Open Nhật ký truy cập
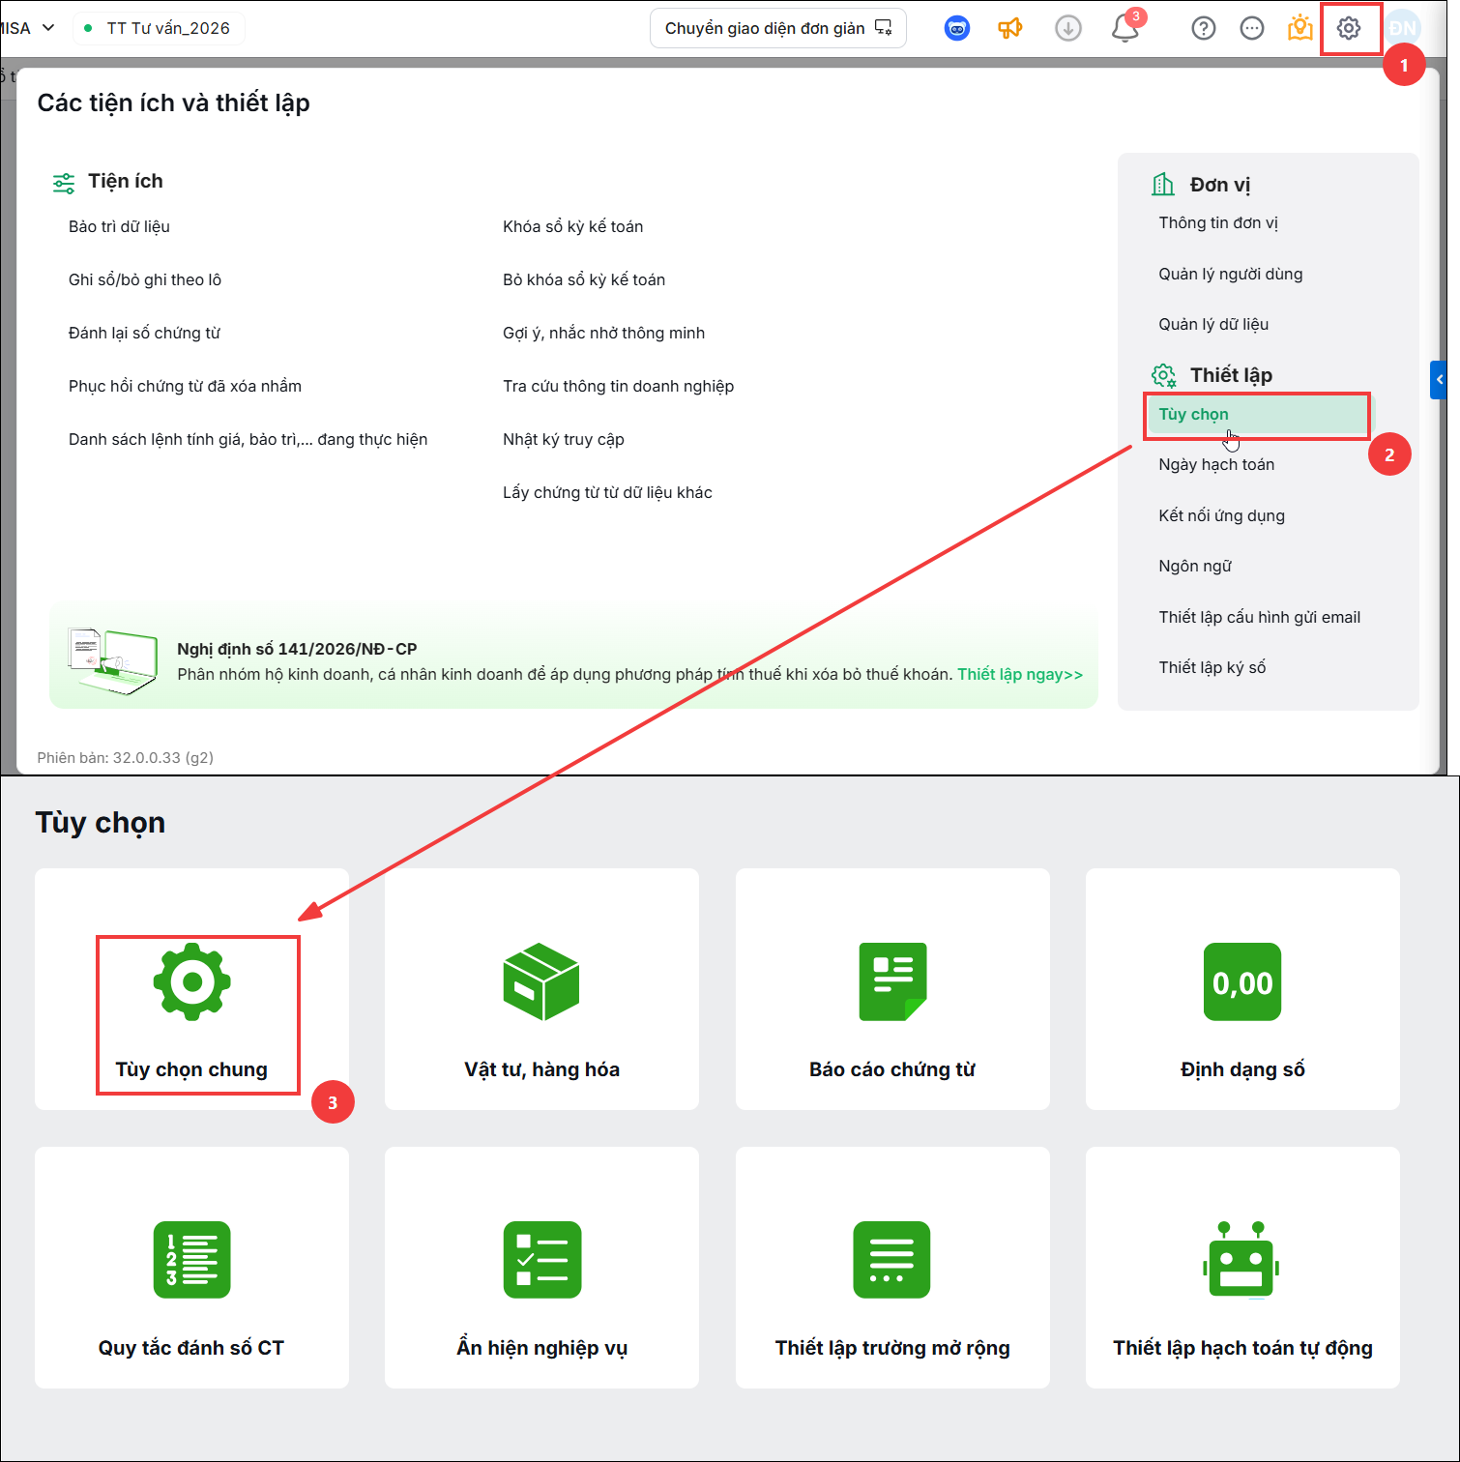1460x1462 pixels. pyautogui.click(x=563, y=439)
